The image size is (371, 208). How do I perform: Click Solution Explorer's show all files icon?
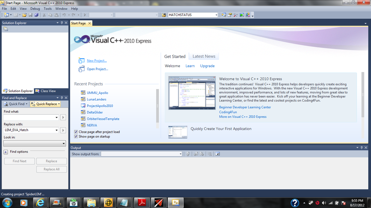[6, 29]
